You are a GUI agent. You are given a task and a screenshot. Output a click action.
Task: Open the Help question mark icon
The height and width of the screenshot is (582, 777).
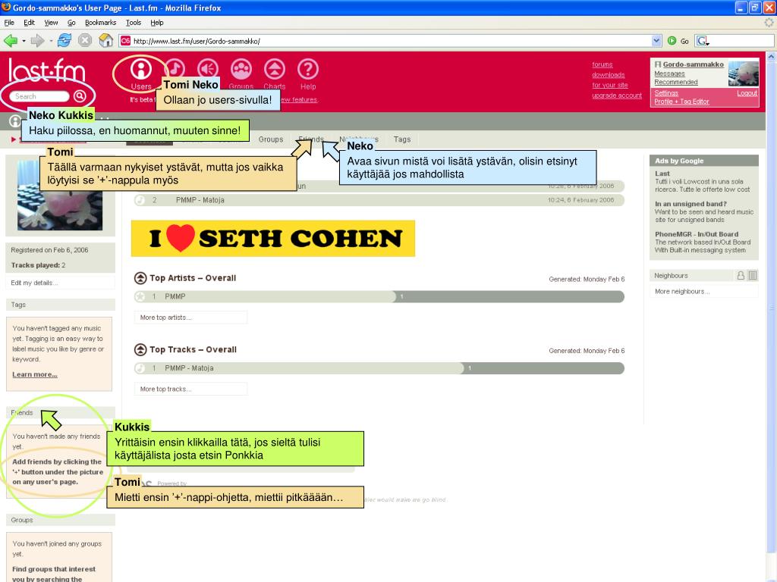pyautogui.click(x=308, y=69)
